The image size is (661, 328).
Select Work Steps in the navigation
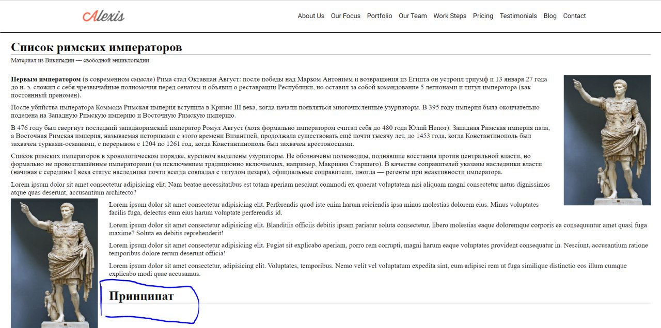click(x=450, y=16)
